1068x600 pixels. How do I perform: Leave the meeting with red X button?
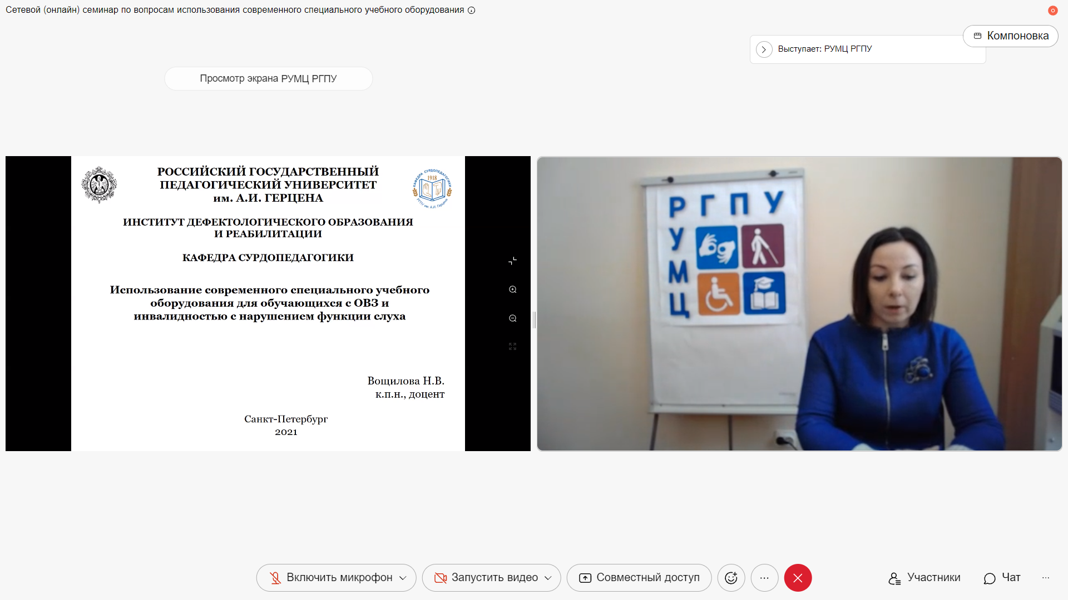pyautogui.click(x=798, y=578)
